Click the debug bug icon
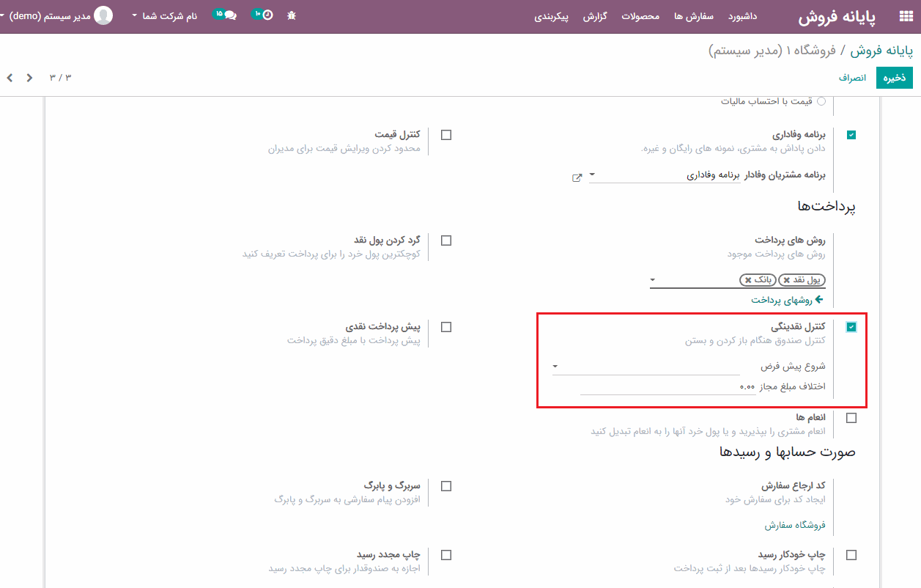Screen dimensions: 921x588 292,15
